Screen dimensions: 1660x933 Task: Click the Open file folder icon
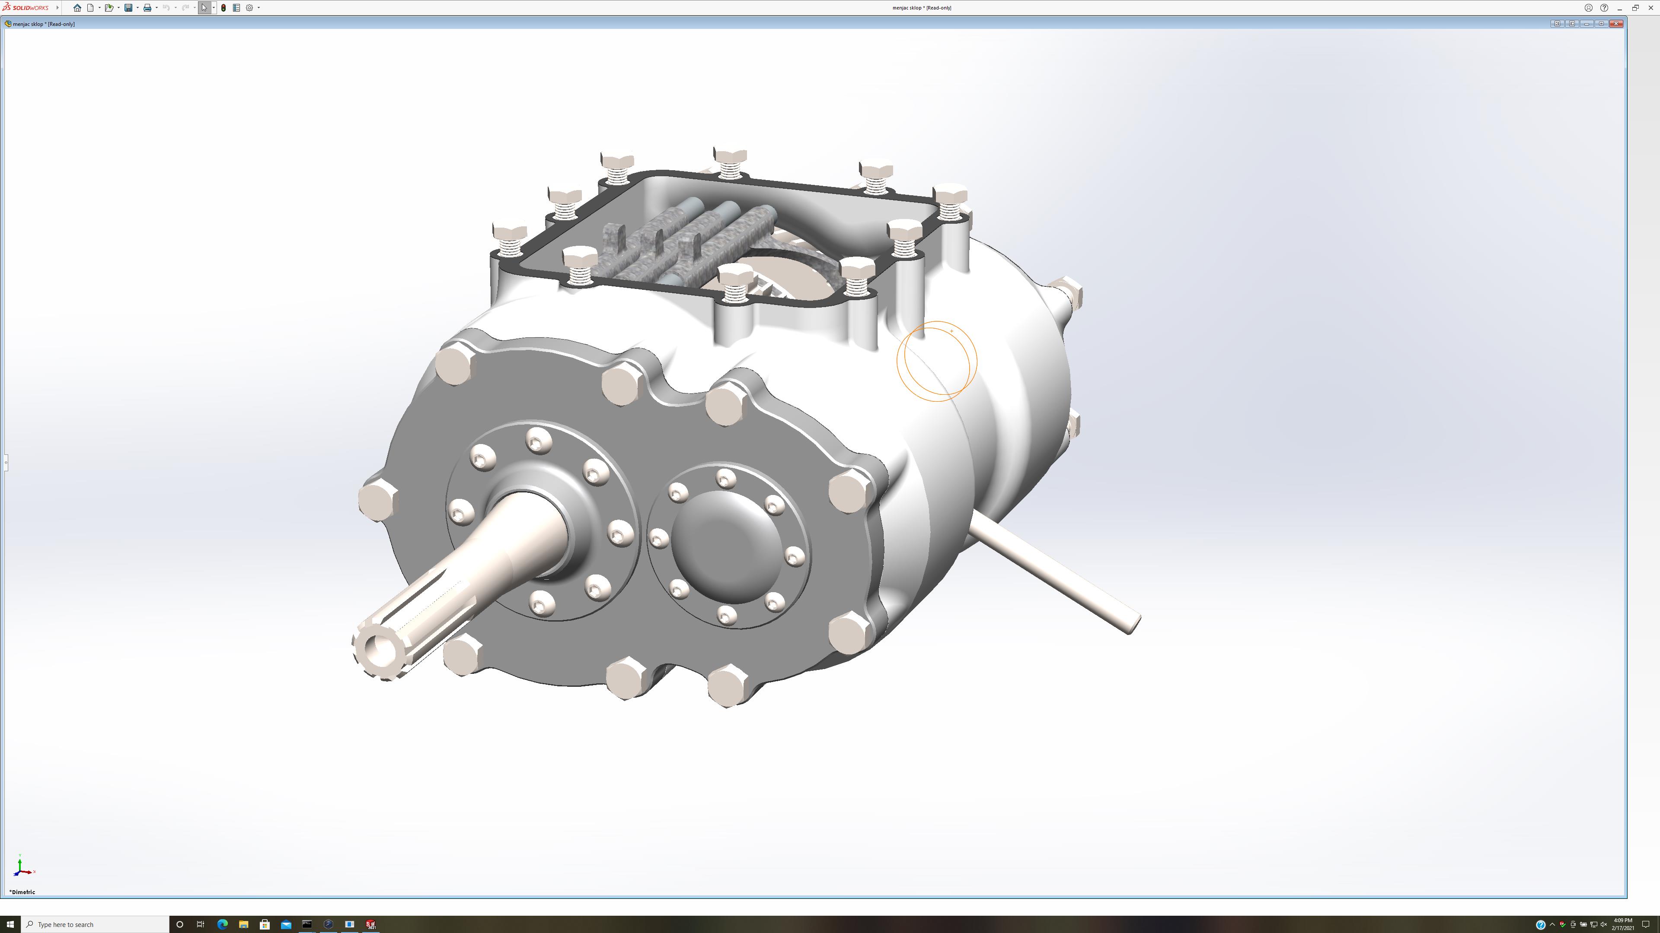pos(109,8)
